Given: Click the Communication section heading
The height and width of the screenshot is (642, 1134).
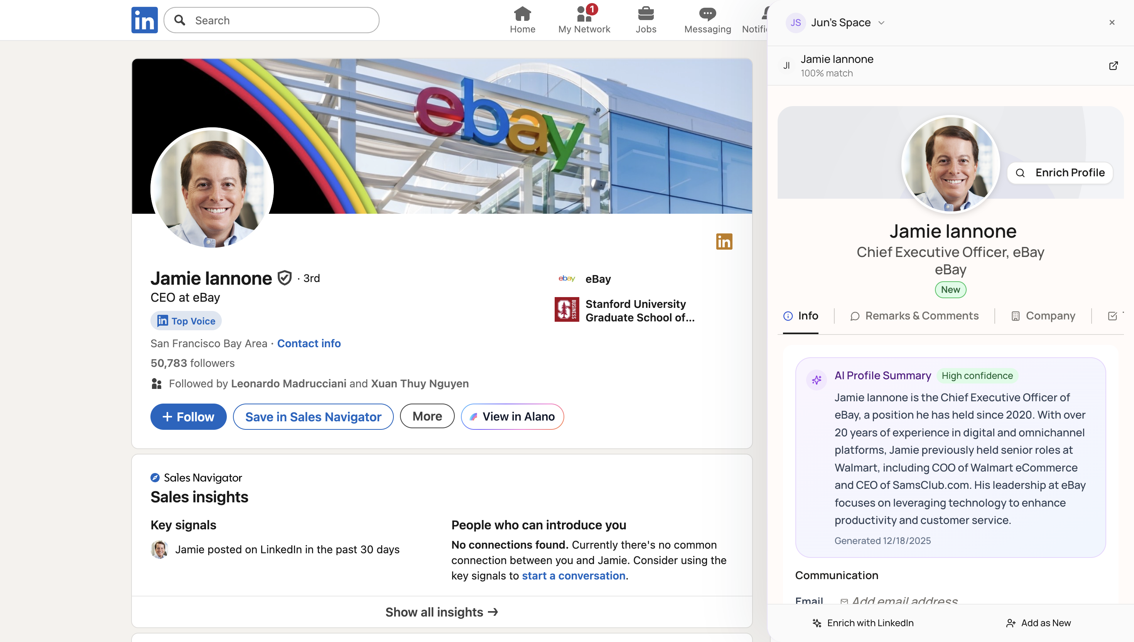Looking at the screenshot, I should tap(837, 575).
